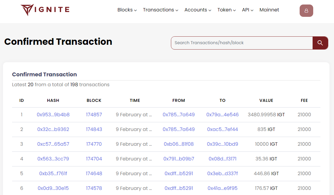The height and width of the screenshot is (195, 334).
Task: Select the Mainnet menu item
Action: 269,10
